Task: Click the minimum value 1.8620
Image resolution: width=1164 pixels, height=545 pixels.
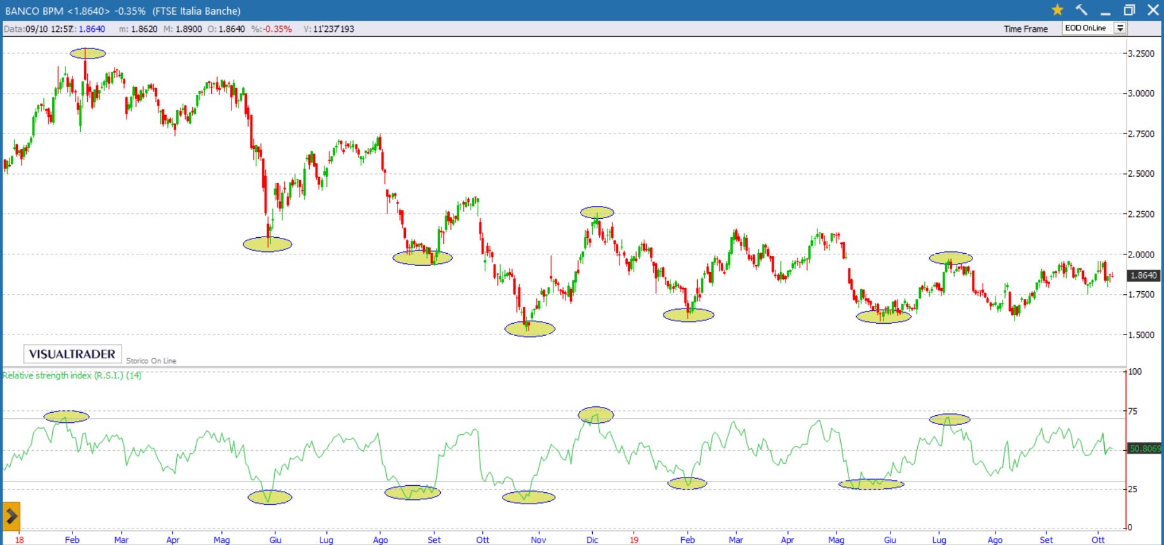Action: tap(138, 29)
